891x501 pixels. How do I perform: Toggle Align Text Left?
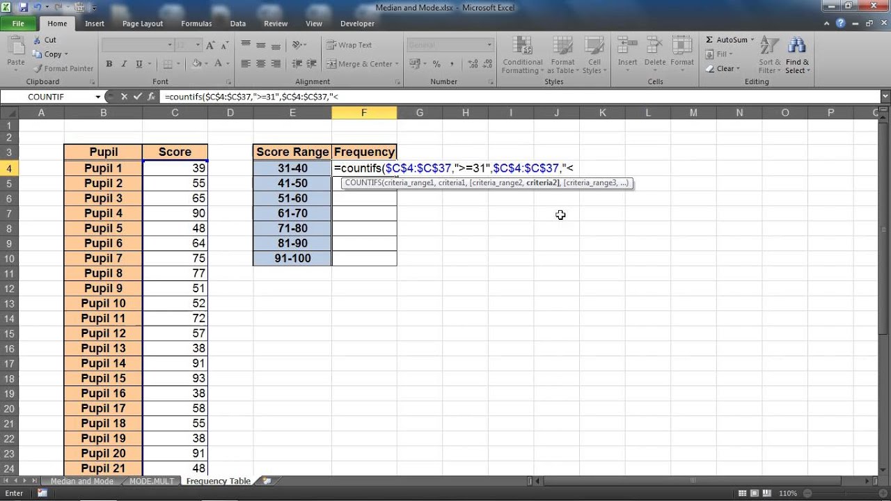click(246, 63)
